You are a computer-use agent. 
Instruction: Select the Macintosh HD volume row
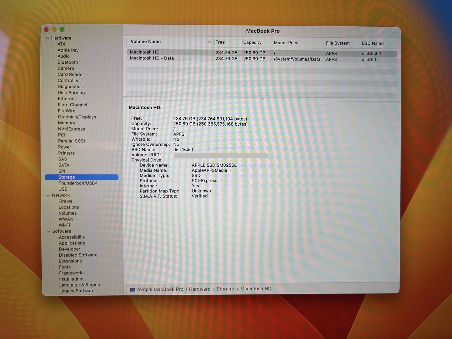pyautogui.click(x=144, y=52)
